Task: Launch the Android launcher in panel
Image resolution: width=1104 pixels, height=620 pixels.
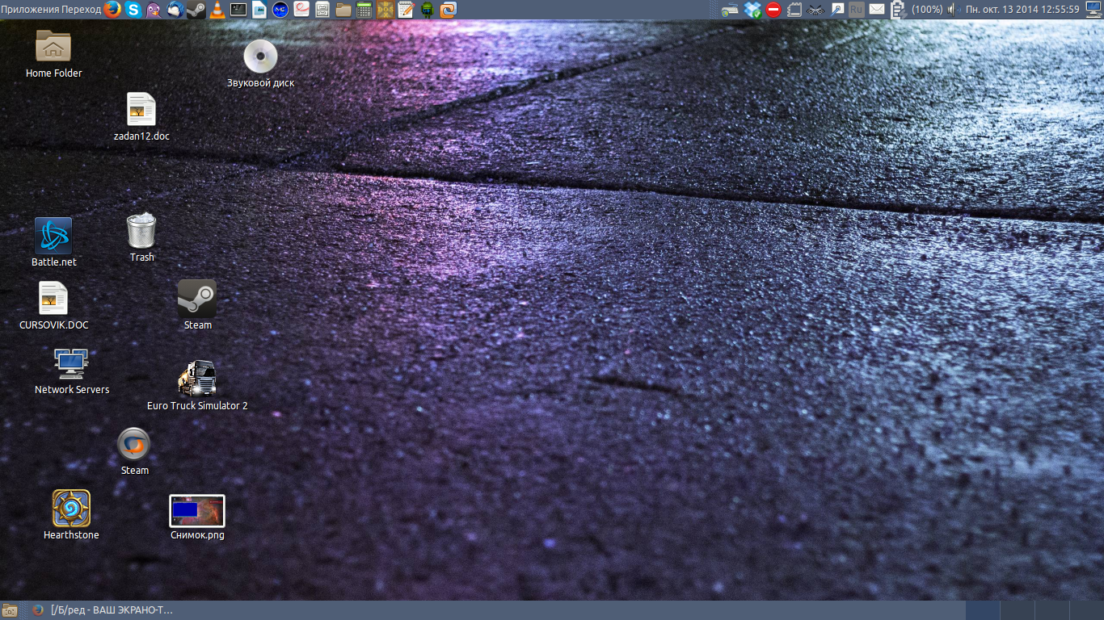Action: (x=428, y=10)
